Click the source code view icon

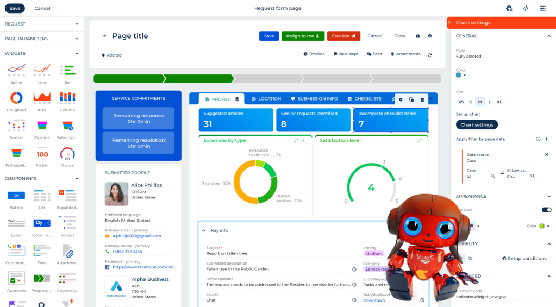pyautogui.click(x=526, y=8)
